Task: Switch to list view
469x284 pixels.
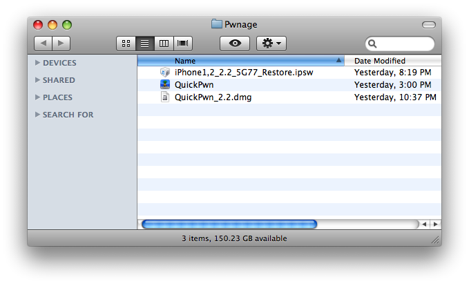Action: (x=145, y=44)
